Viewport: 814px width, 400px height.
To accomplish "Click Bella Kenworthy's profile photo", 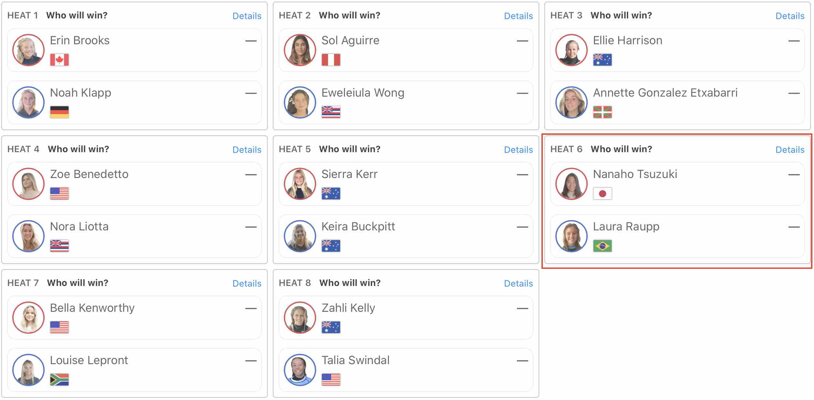I will tap(28, 318).
